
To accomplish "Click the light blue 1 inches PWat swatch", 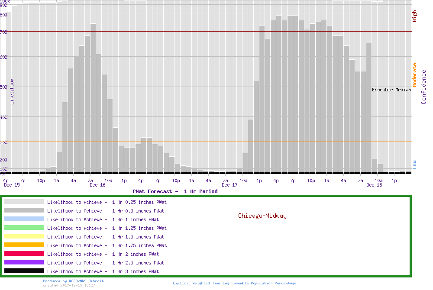I will (24, 219).
